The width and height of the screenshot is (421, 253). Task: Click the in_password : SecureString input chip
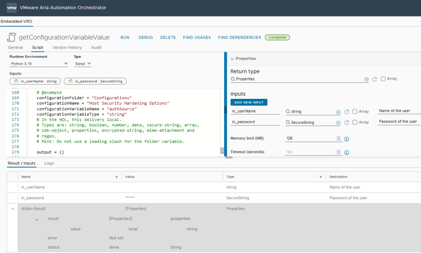pos(95,81)
